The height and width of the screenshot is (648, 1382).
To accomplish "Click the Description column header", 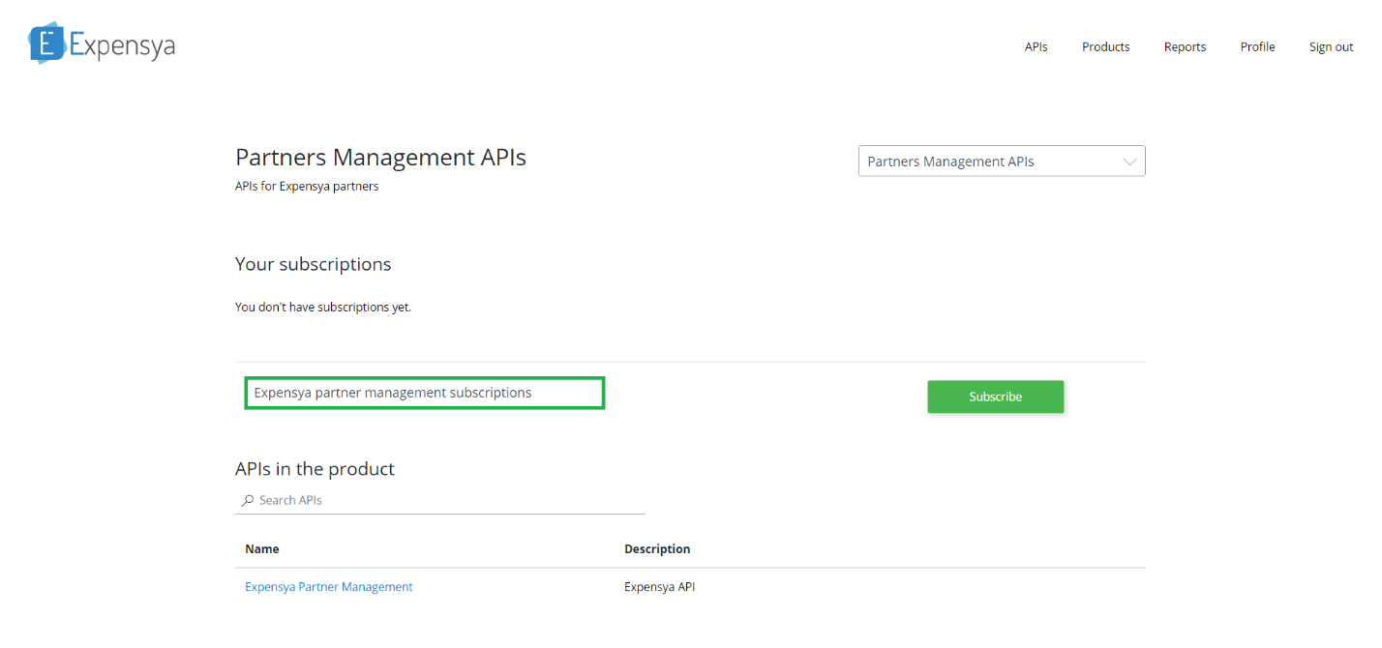I will (657, 548).
